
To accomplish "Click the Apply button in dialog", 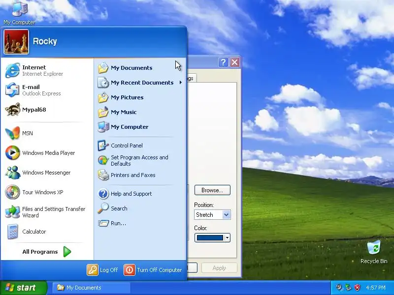I will 219,268.
